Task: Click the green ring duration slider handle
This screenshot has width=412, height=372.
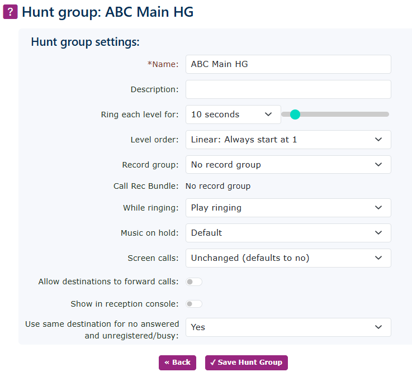Action: pyautogui.click(x=295, y=115)
